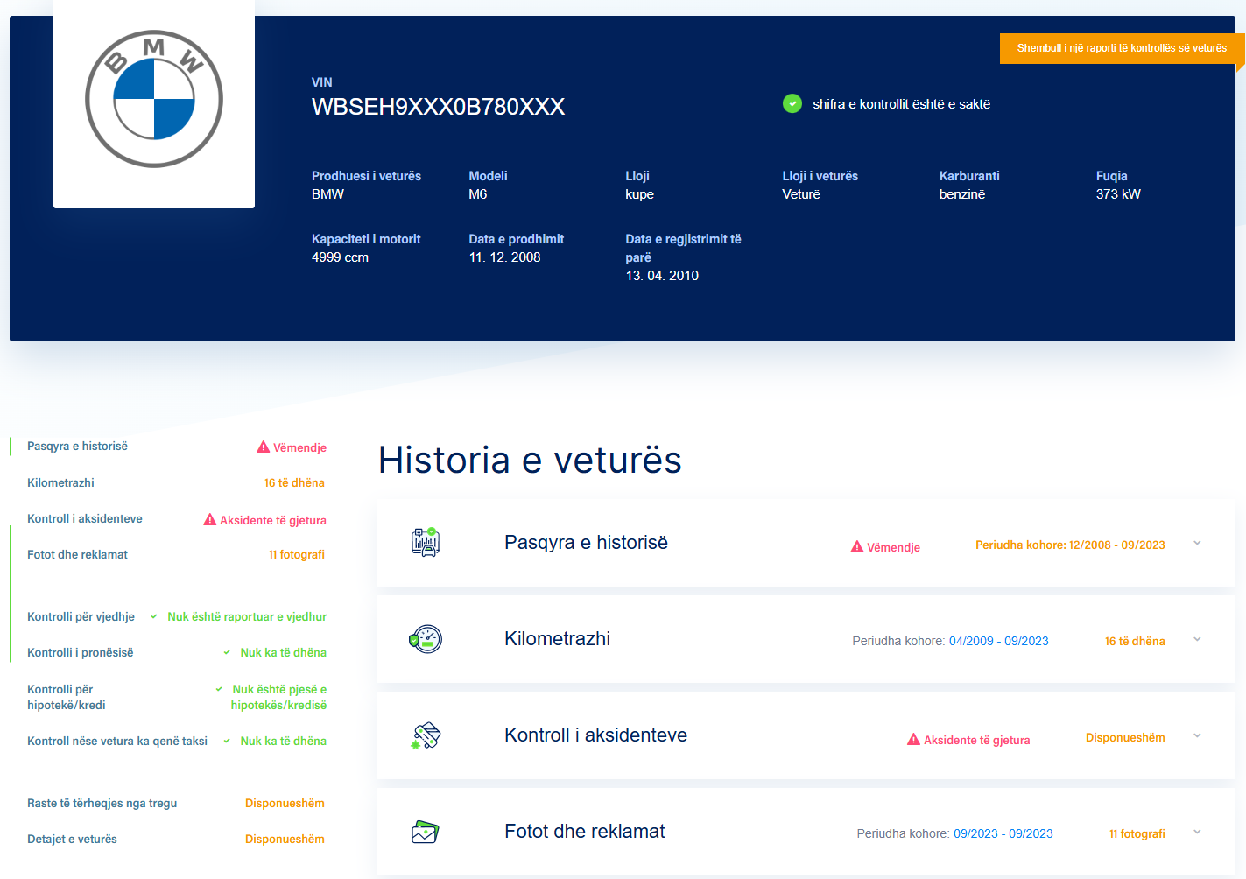
Task: Click the production date '11. 12. 2008'
Action: [x=504, y=257]
